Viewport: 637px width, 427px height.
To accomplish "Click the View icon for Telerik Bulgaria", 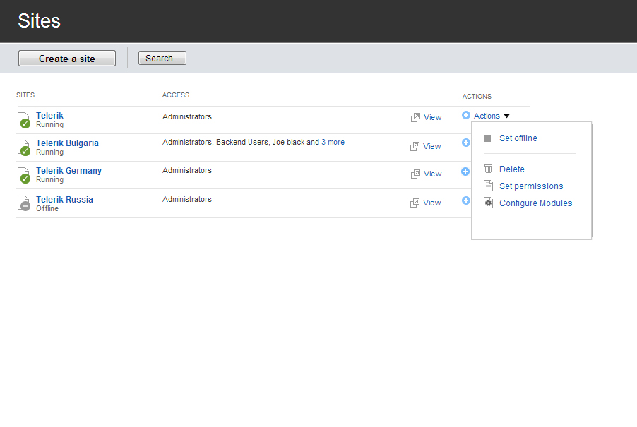I will coord(415,147).
